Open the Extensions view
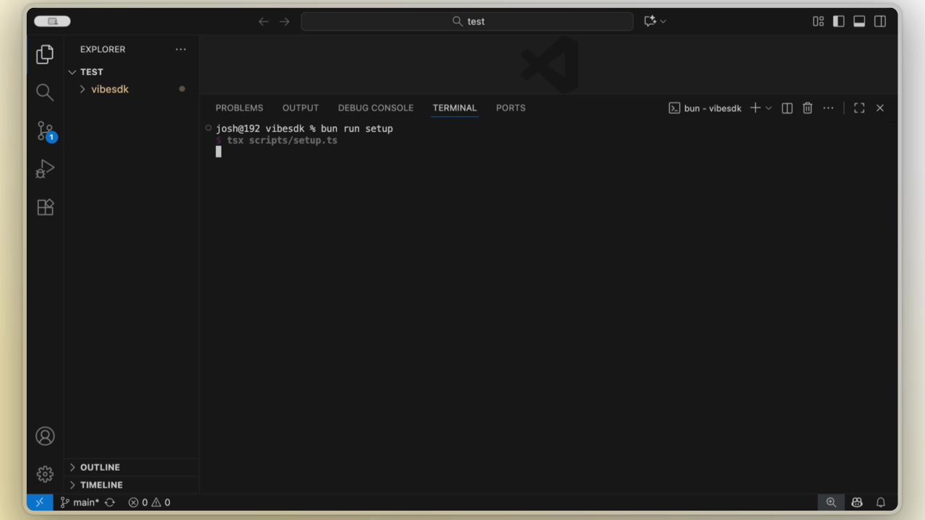Screen dimensions: 925x520 pos(45,207)
